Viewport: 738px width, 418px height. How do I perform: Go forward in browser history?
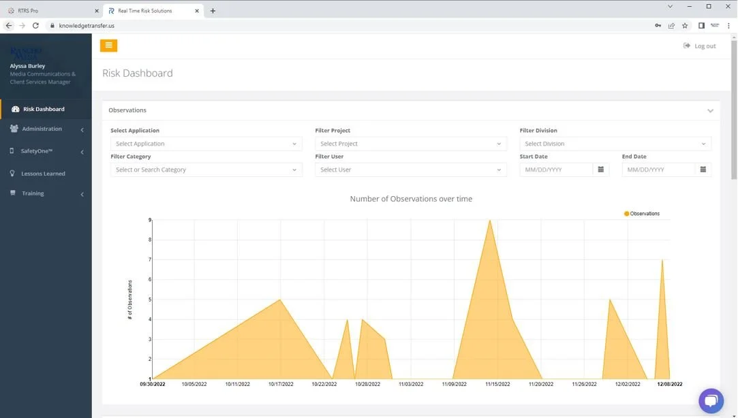(x=22, y=25)
